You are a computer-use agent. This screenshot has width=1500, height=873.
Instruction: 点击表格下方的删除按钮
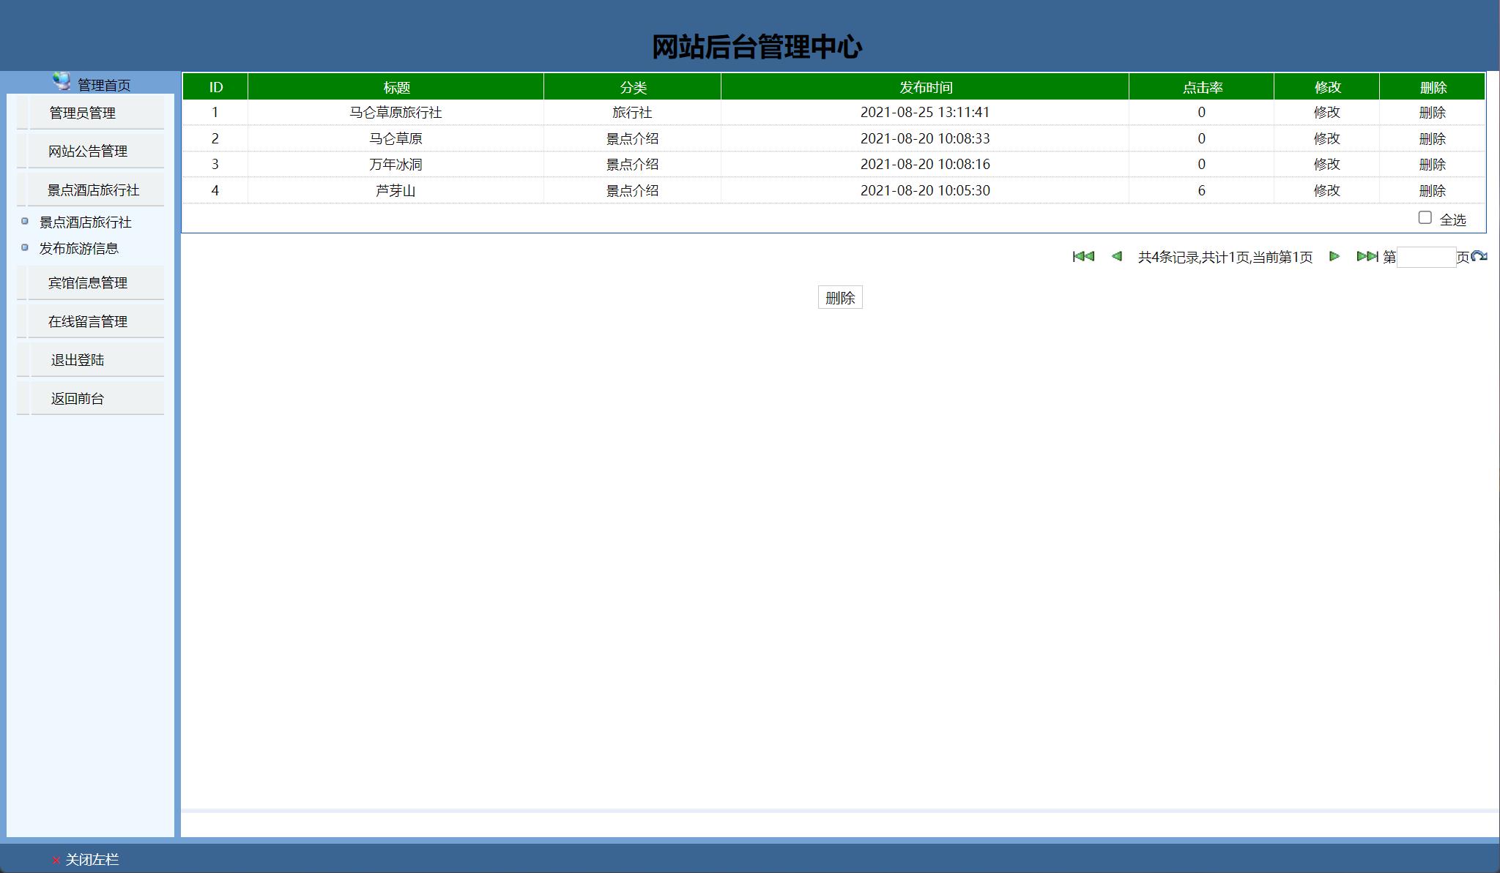pos(839,297)
